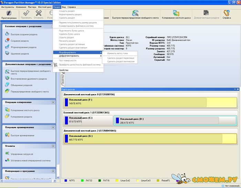Click sidebar Перераспределение свободного места icon
241x188 pixels.
(x=7, y=91)
